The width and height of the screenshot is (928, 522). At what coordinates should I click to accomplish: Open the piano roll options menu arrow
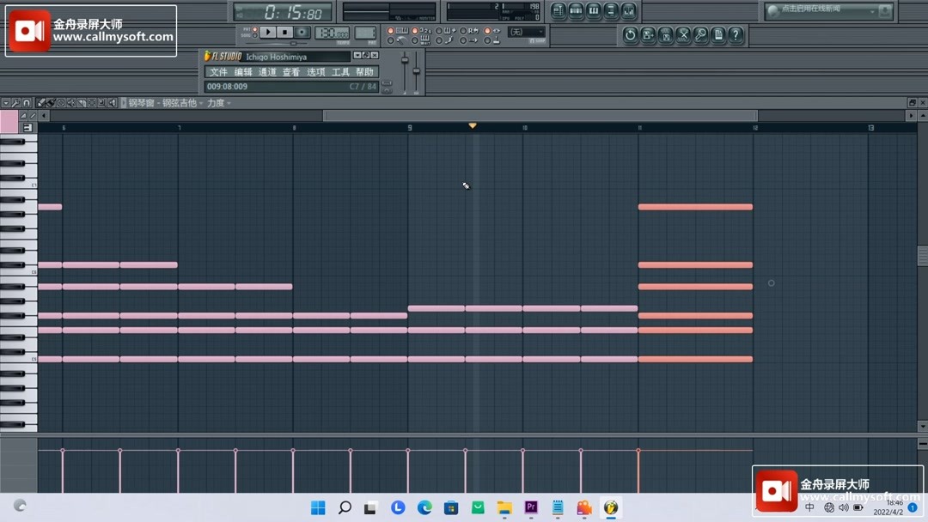(x=6, y=102)
